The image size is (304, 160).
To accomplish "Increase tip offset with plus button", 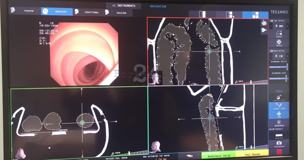I will coord(287,26).
